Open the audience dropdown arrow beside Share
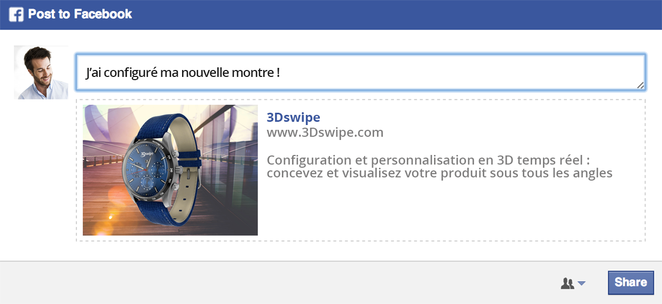The height and width of the screenshot is (304, 662). pos(581,284)
